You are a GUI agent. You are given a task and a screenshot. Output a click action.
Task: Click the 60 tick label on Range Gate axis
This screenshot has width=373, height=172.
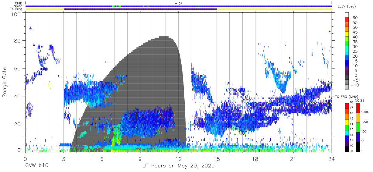(18, 68)
